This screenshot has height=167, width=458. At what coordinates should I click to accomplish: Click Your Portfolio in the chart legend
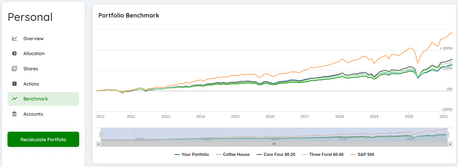195,154
